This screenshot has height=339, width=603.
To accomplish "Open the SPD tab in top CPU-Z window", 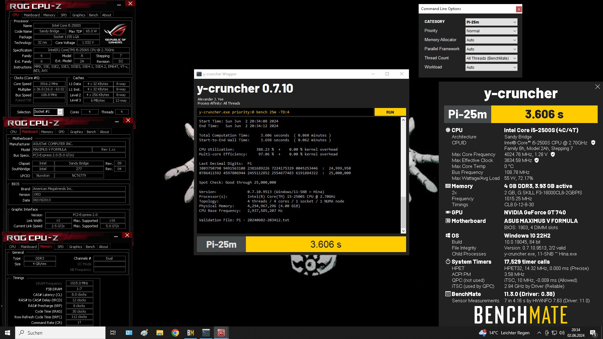I will [x=64, y=15].
